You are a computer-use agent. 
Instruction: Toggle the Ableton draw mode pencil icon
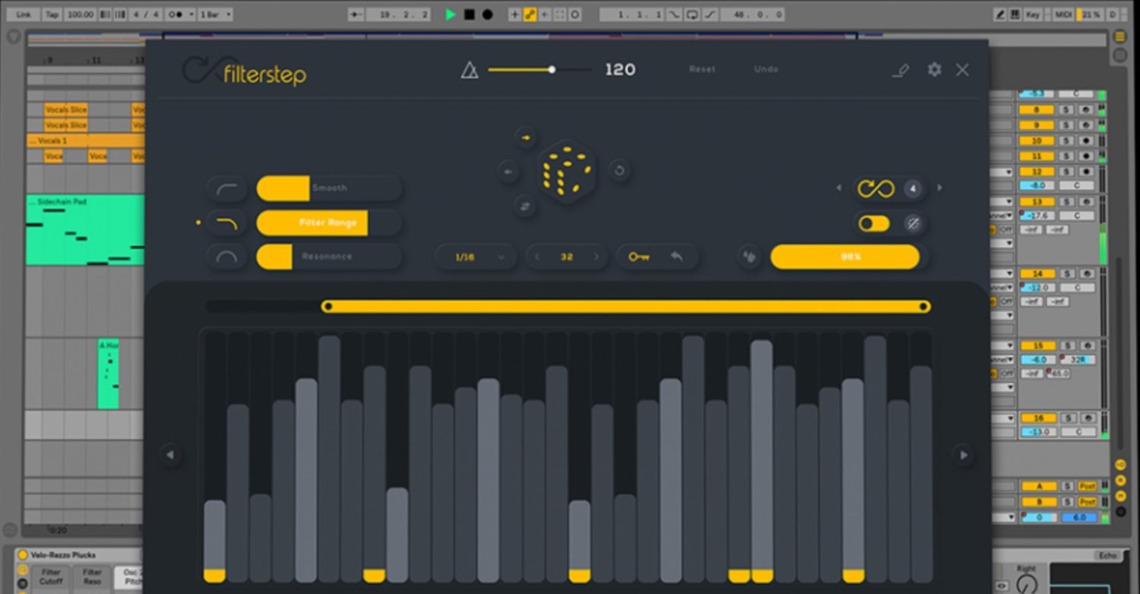click(x=1001, y=14)
